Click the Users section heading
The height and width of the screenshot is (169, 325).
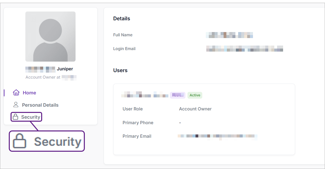pos(120,70)
